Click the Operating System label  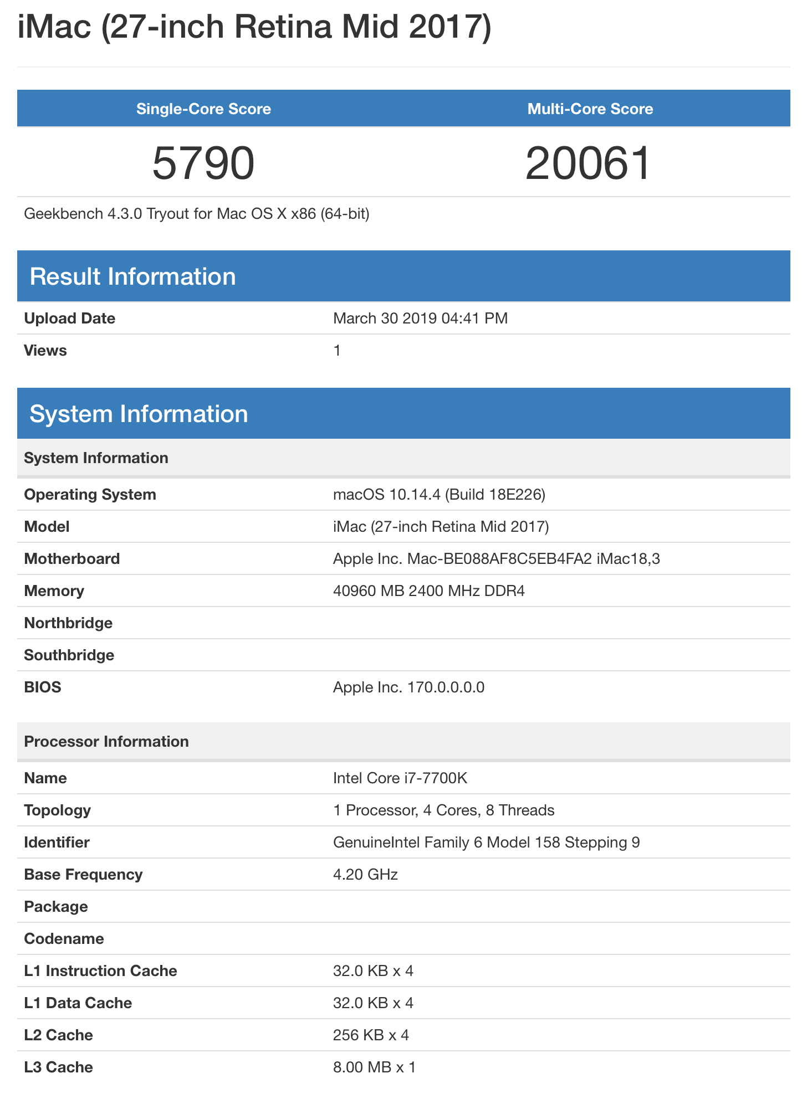90,495
